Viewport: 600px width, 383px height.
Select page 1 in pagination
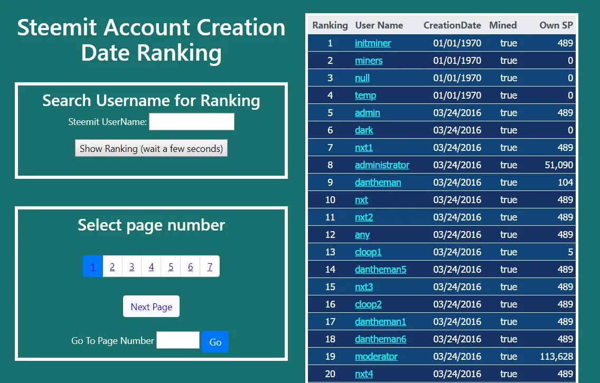[92, 266]
